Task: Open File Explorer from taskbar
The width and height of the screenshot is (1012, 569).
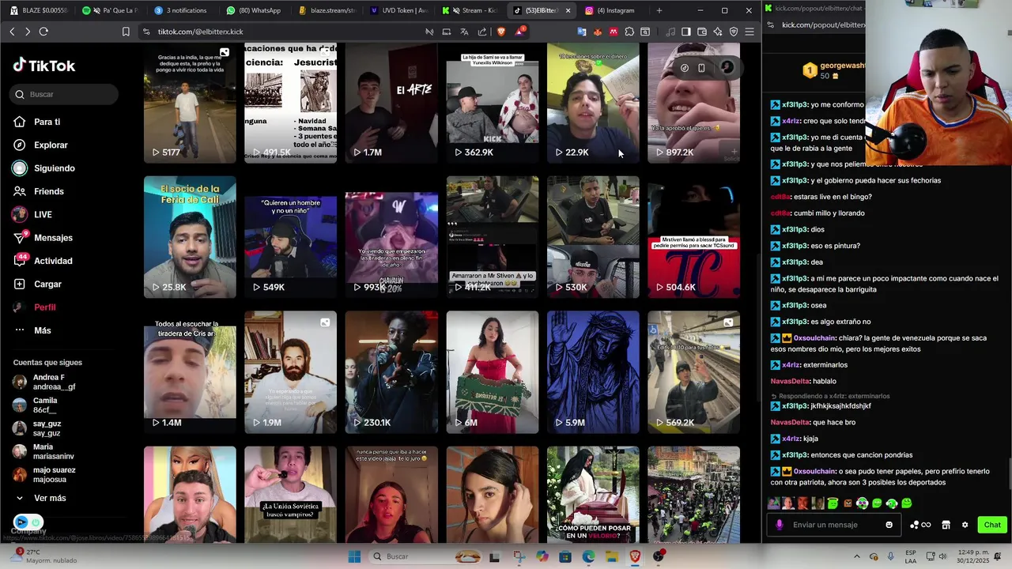Action: (612, 556)
